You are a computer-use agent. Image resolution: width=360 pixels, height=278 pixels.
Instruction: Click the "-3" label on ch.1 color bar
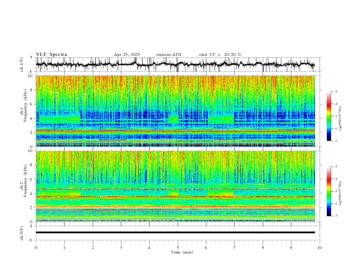(335, 91)
